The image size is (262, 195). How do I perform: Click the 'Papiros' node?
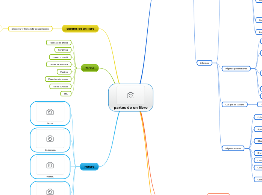pyautogui.click(x=64, y=72)
